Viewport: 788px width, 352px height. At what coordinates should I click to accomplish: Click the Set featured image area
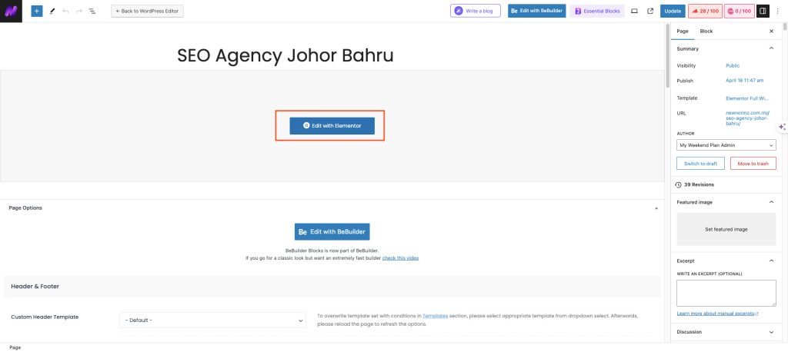[x=726, y=229]
